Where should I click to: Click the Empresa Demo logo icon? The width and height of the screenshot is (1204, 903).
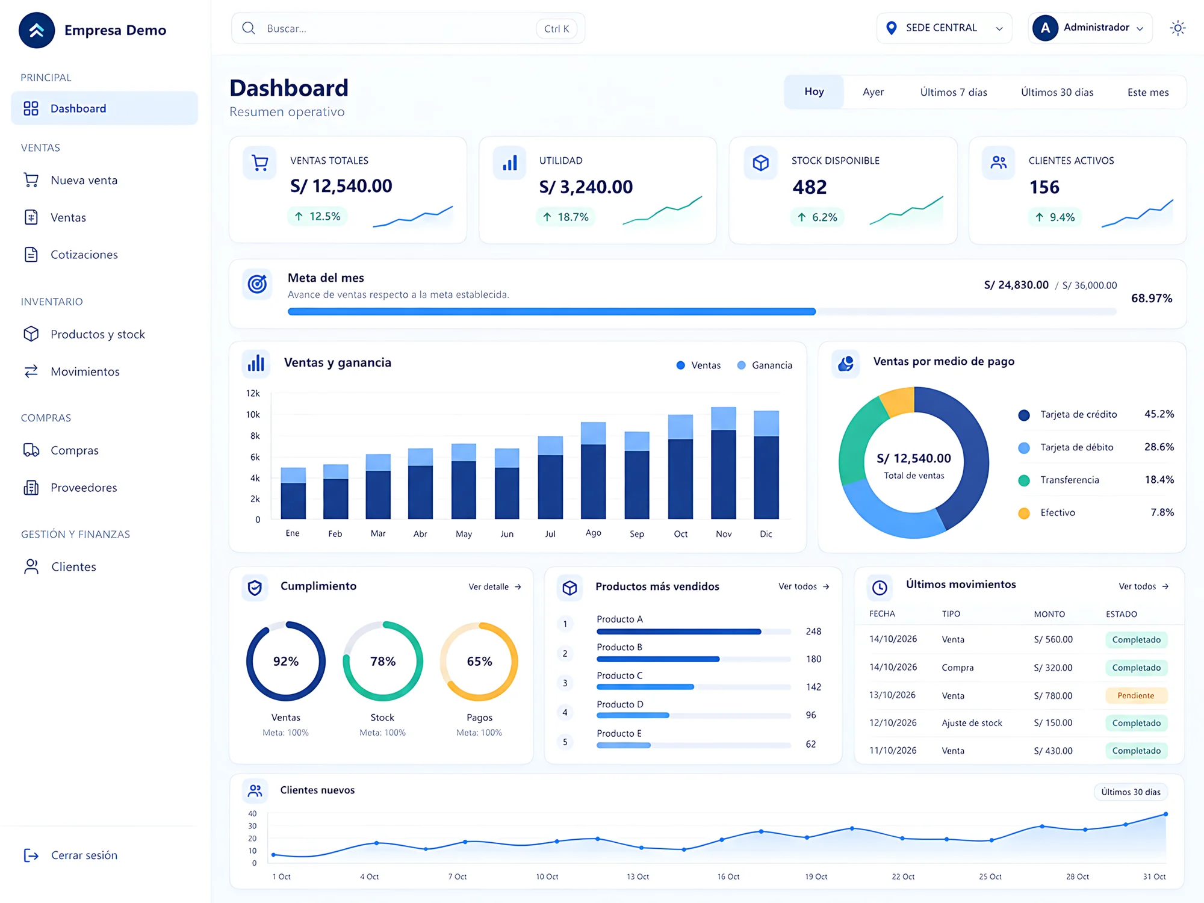(x=37, y=30)
